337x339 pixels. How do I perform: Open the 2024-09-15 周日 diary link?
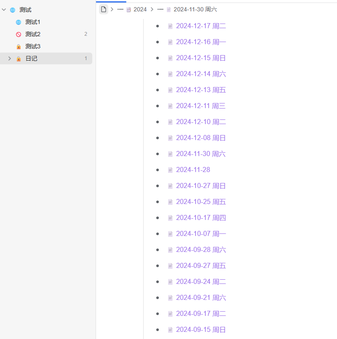point(201,330)
